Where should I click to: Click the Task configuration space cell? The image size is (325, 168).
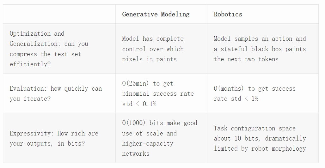click(x=260, y=138)
